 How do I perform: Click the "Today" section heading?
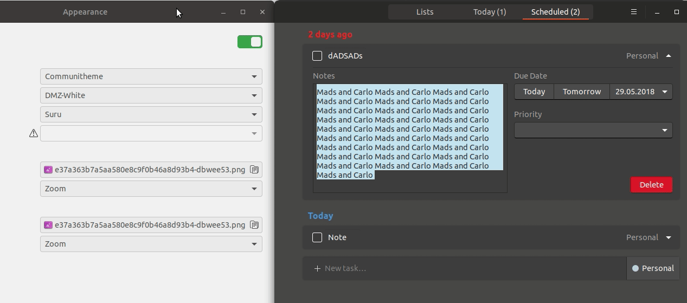(x=320, y=216)
